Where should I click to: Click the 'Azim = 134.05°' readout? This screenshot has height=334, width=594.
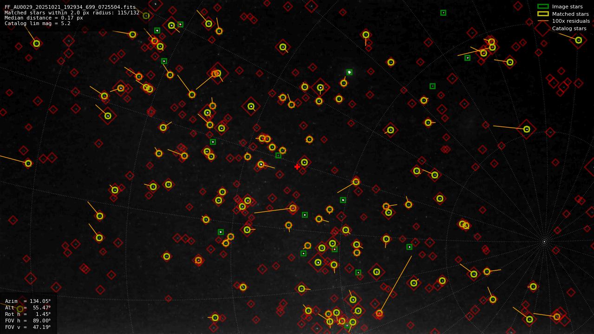tap(28, 301)
